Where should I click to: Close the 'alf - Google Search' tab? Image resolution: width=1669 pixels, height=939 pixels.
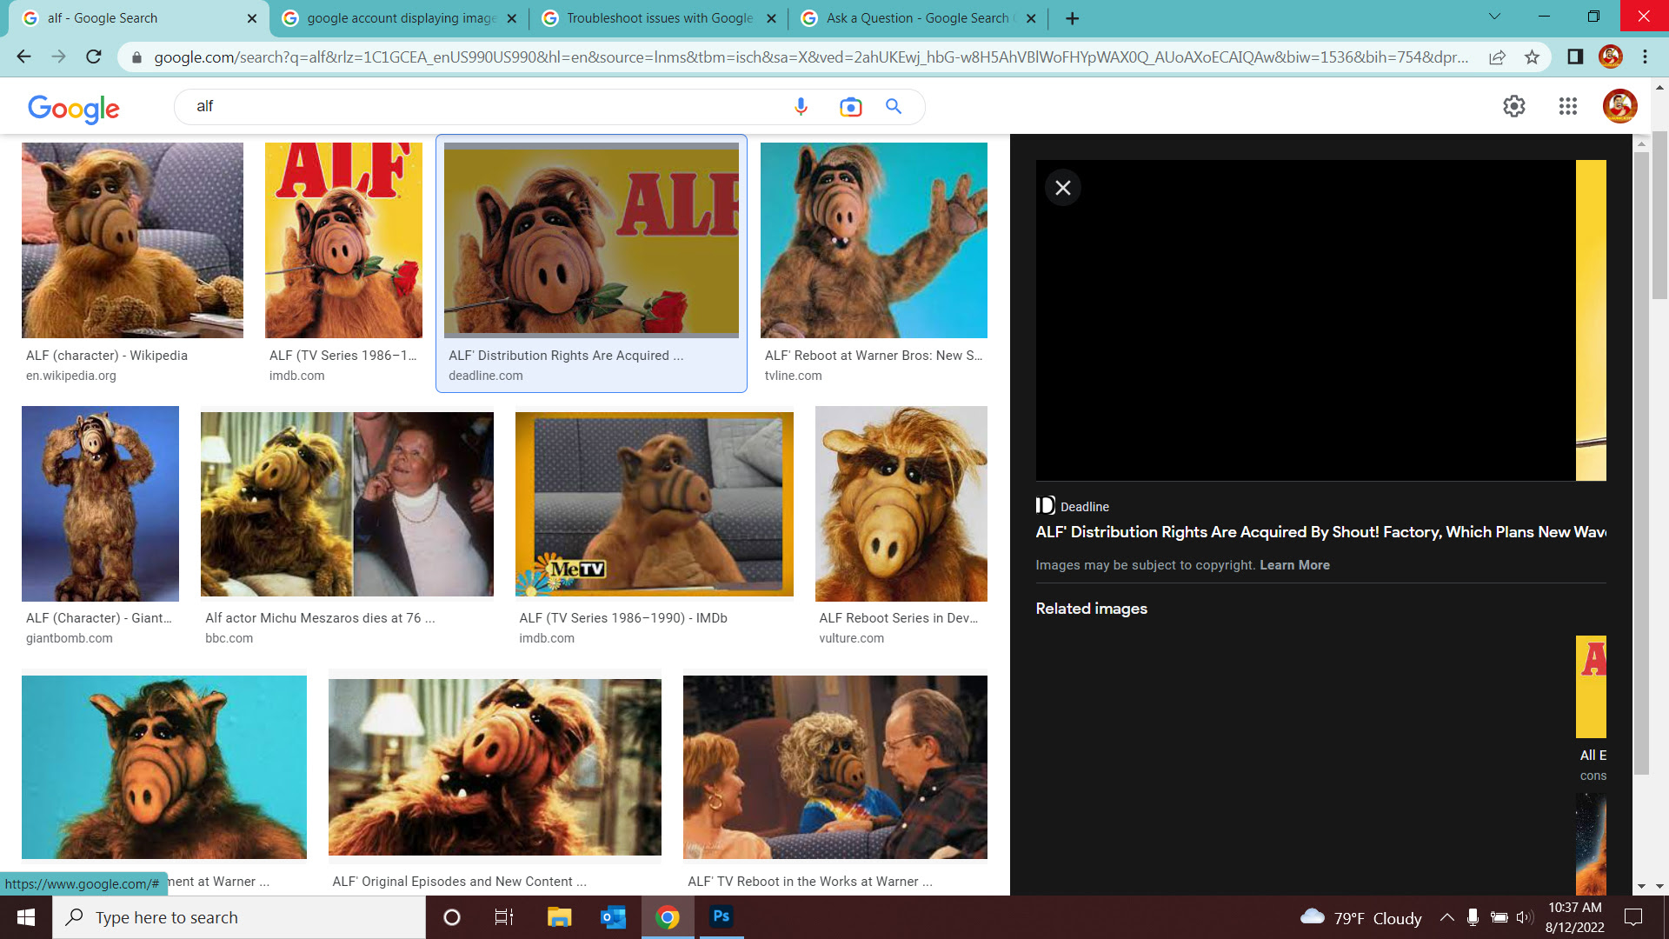point(252,18)
